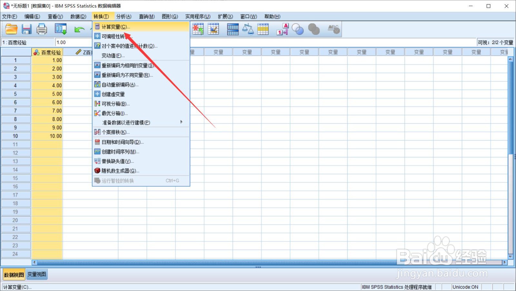516x291 pixels.
Task: Click vertical scrollbar down arrow
Action: [x=511, y=256]
